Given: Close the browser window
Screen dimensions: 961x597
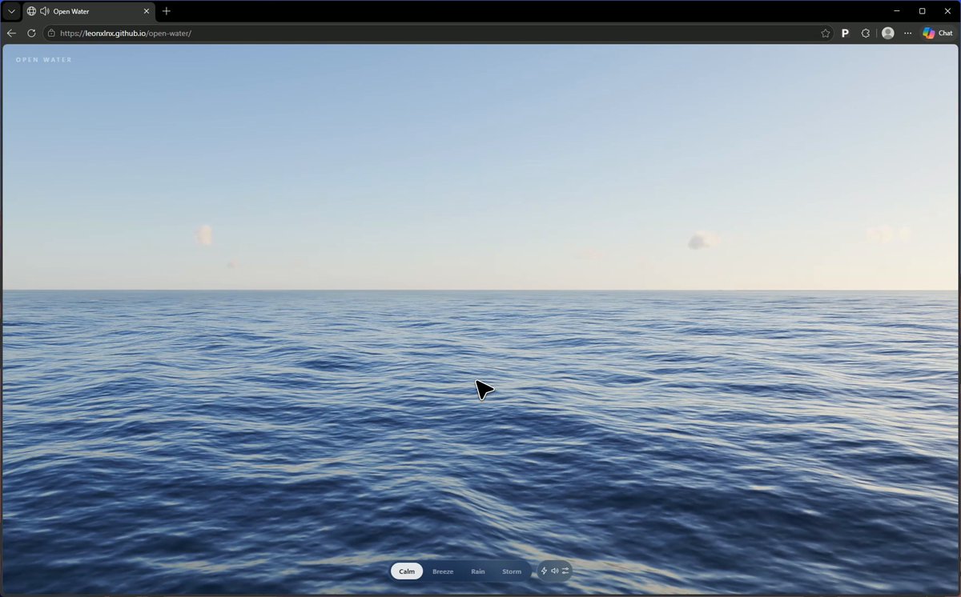Looking at the screenshot, I should (x=947, y=11).
